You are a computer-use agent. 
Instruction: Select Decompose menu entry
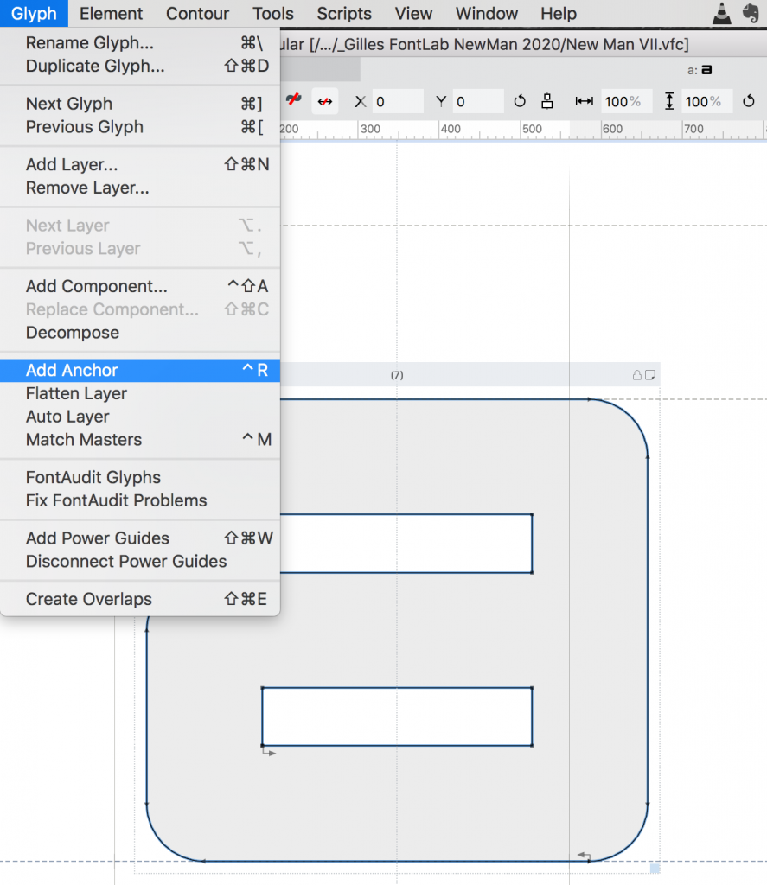tap(73, 333)
